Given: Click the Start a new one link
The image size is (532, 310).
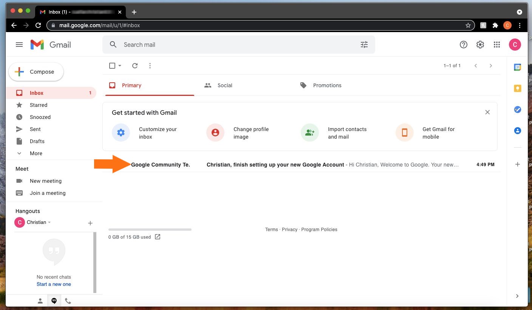Looking at the screenshot, I should (x=54, y=284).
